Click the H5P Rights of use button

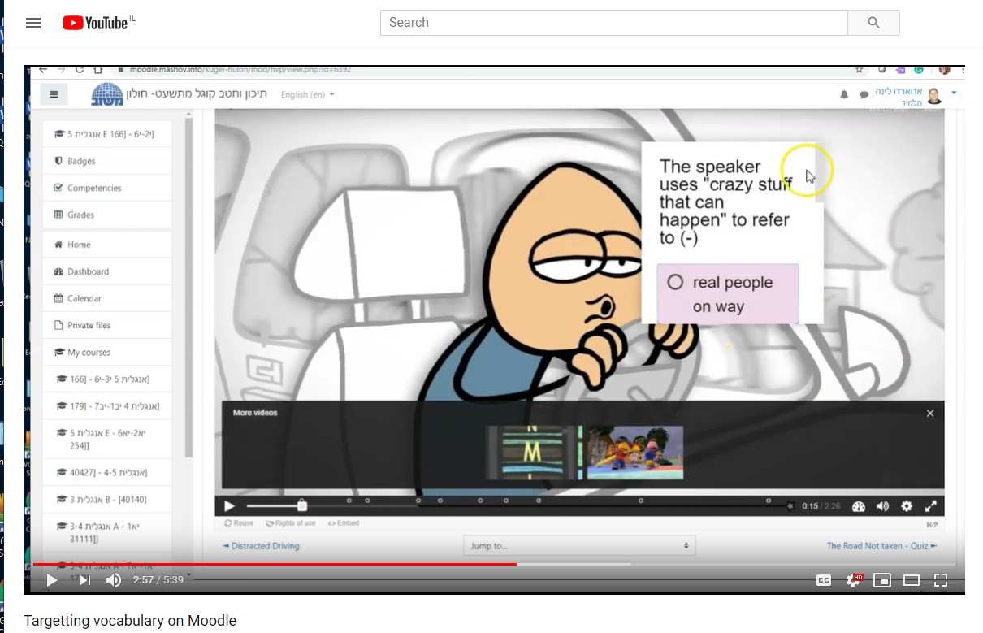(291, 523)
